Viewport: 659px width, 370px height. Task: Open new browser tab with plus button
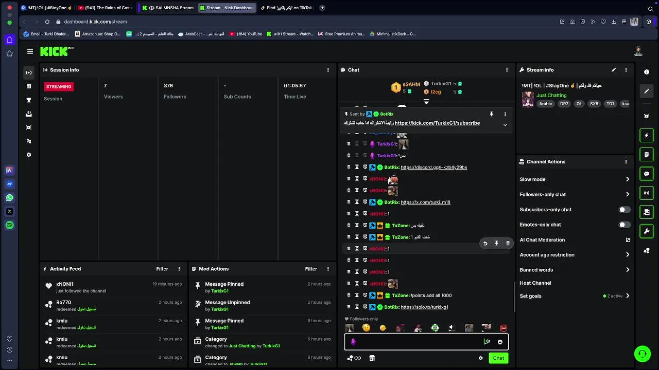[x=322, y=8]
